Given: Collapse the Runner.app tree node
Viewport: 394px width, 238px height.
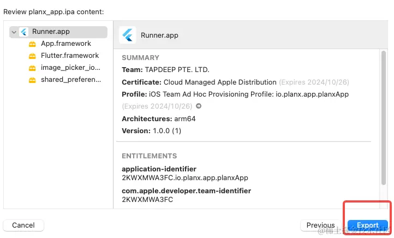Looking at the screenshot, I should [14, 32].
